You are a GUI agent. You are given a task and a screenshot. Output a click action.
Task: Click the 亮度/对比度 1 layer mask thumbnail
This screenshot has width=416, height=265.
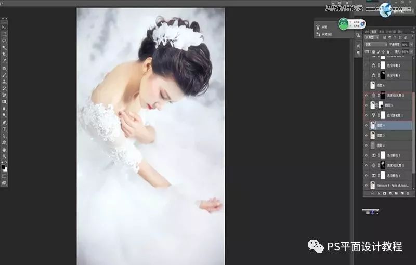pos(383,165)
